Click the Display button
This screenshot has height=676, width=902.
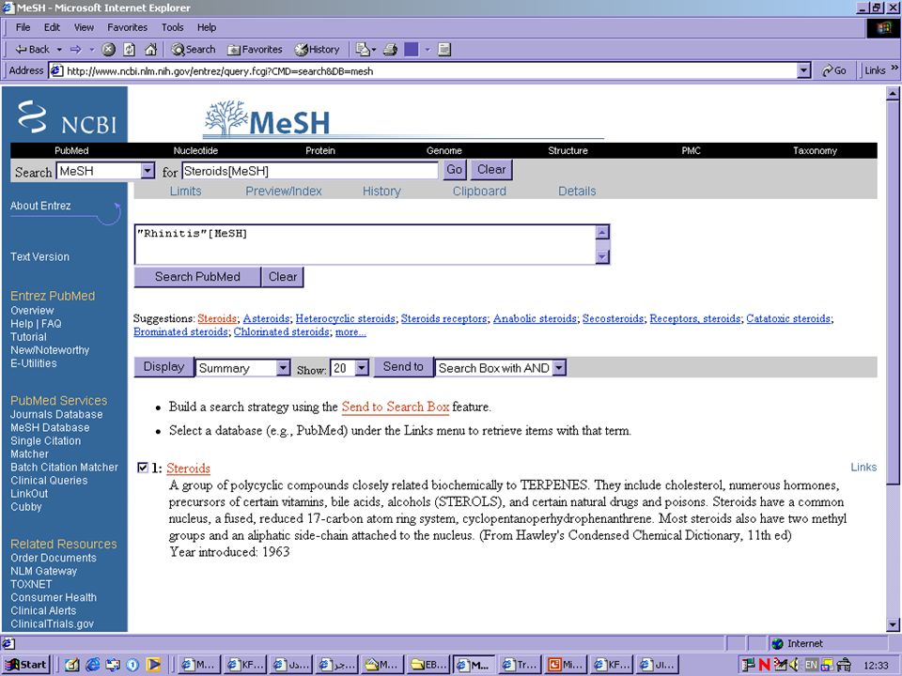coord(163,367)
